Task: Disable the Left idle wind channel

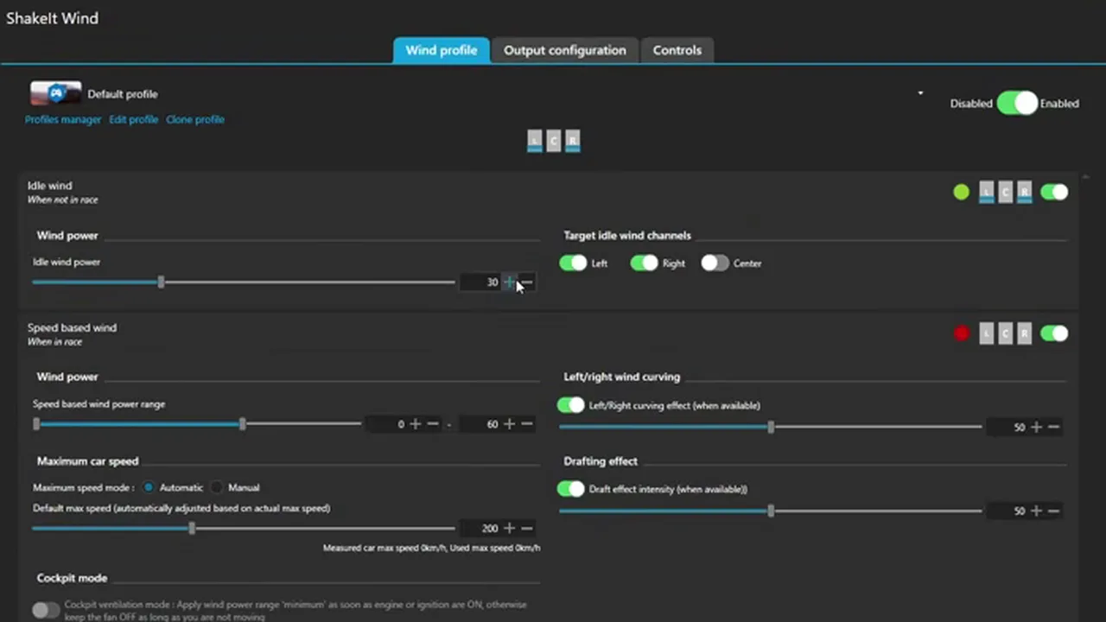Action: (x=573, y=263)
